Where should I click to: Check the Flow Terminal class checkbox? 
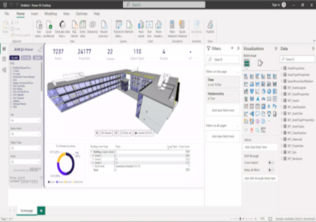(x=11, y=98)
